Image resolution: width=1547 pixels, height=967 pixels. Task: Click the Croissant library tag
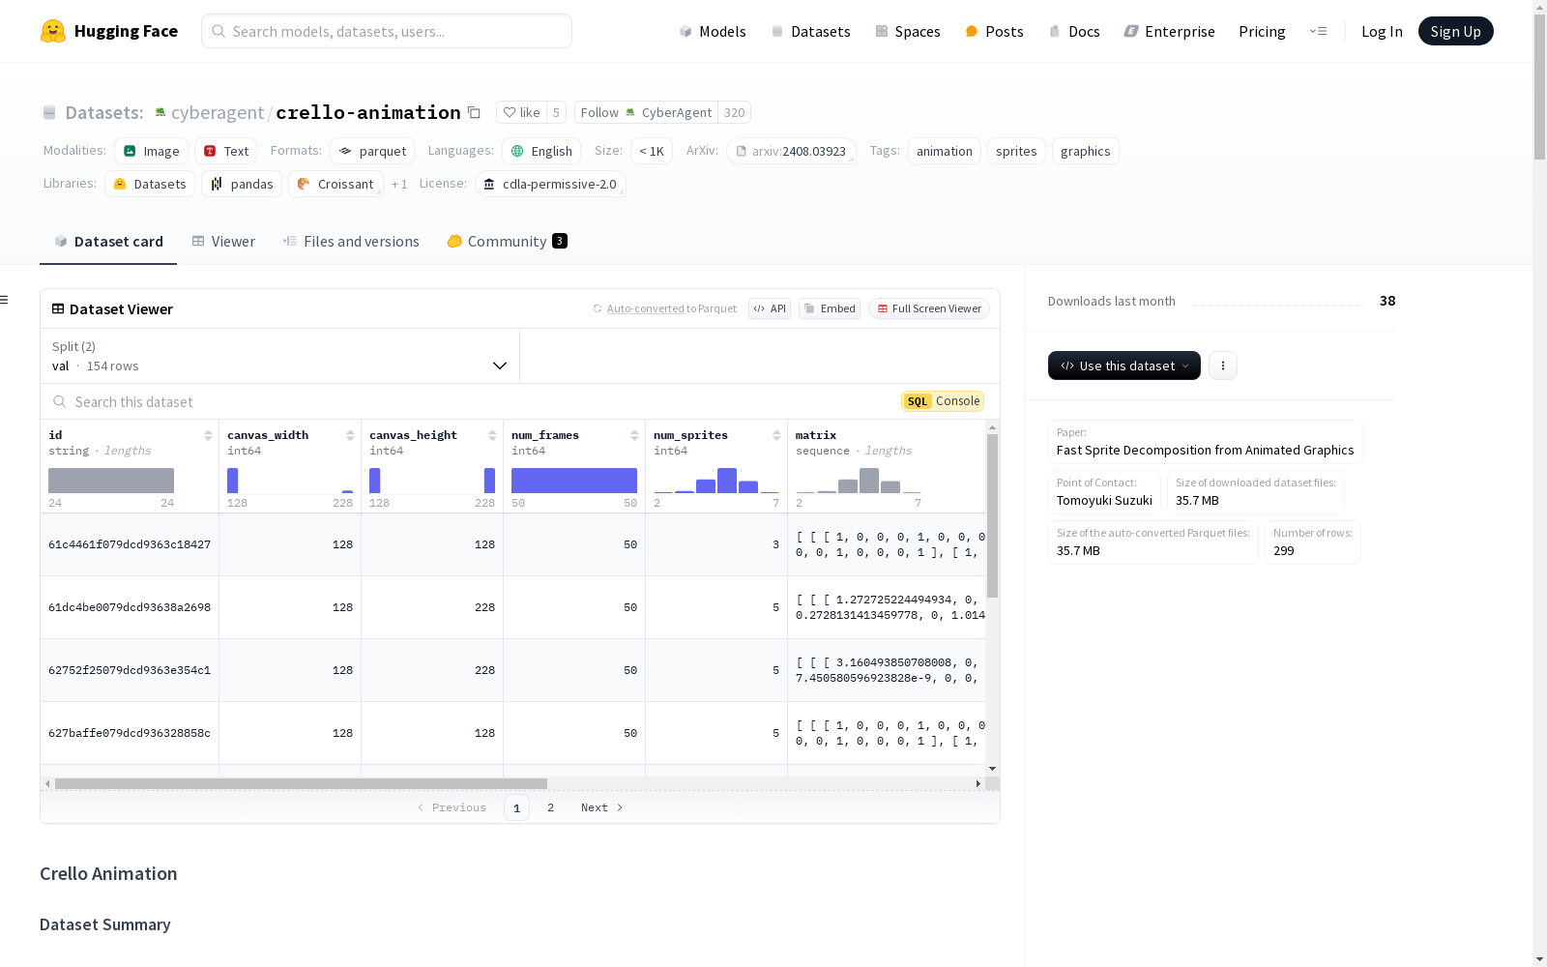point(336,184)
